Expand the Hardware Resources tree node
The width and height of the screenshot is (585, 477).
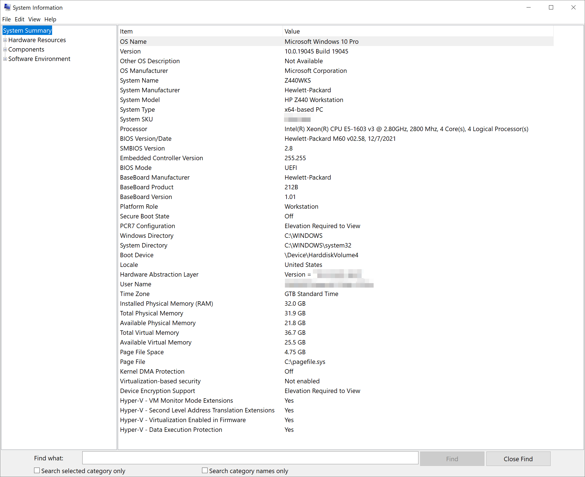[5, 40]
